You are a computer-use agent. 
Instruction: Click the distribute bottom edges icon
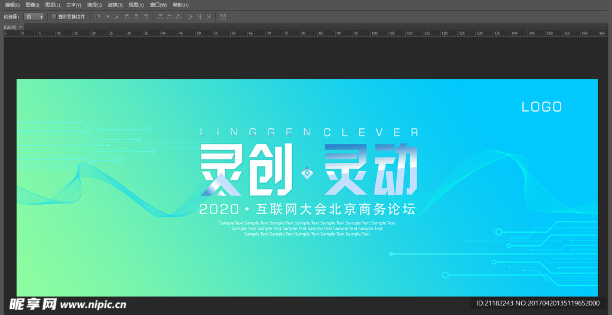click(x=179, y=17)
